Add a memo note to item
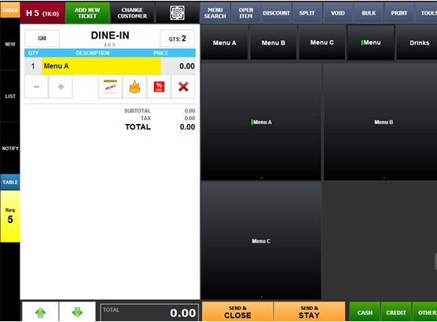 [x=110, y=86]
